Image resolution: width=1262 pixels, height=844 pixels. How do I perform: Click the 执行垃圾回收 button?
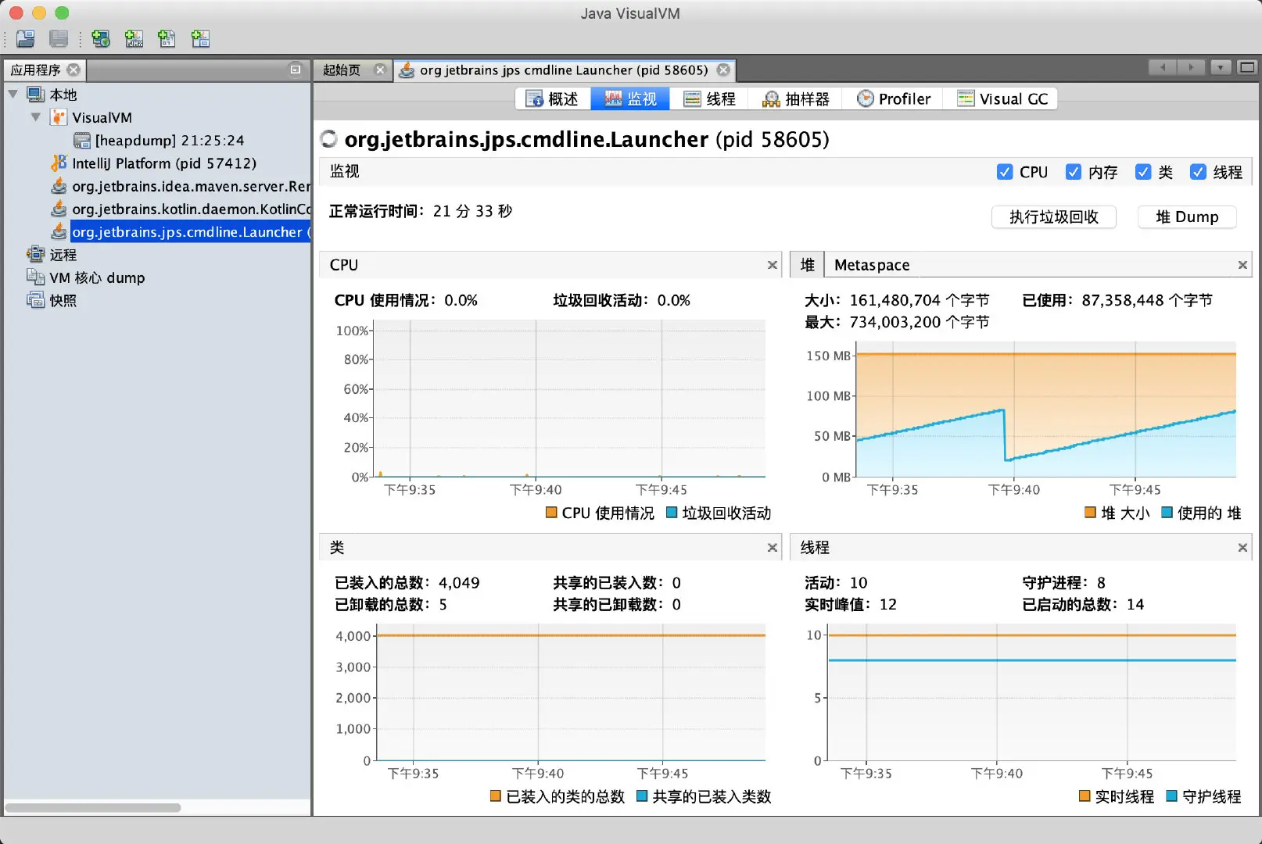(1053, 216)
